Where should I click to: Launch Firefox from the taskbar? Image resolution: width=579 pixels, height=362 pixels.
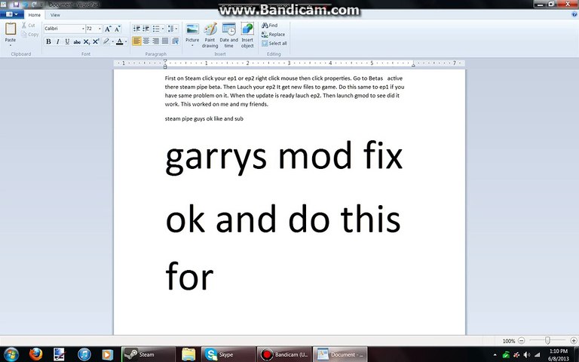coord(35,354)
